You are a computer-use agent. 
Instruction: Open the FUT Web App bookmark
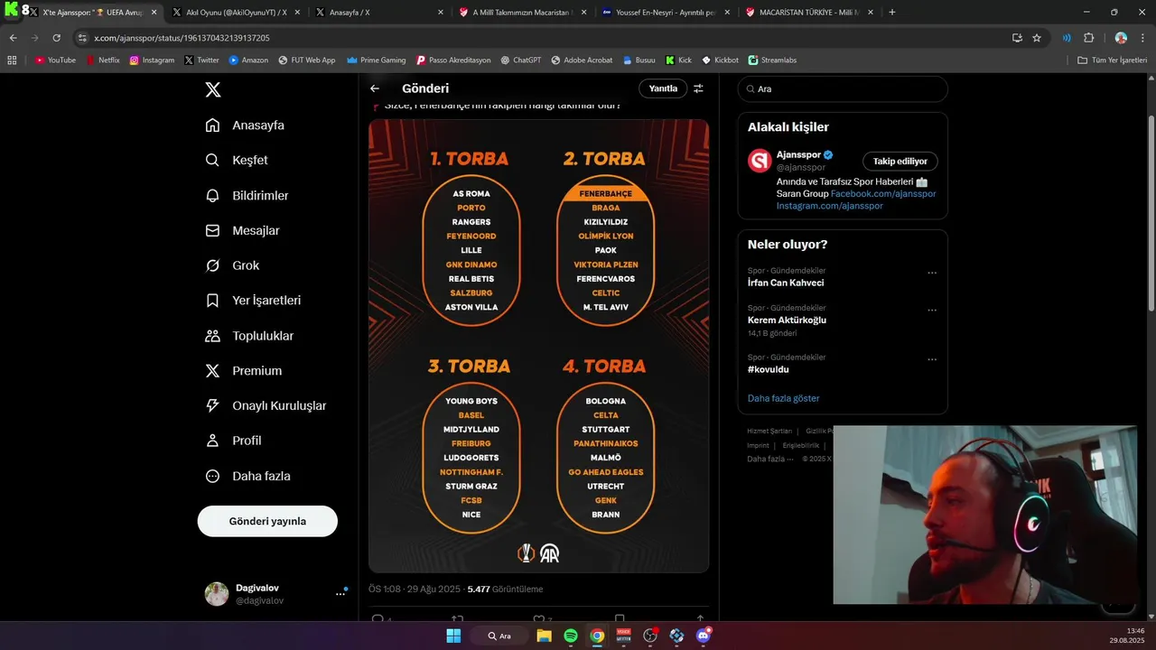coord(306,60)
